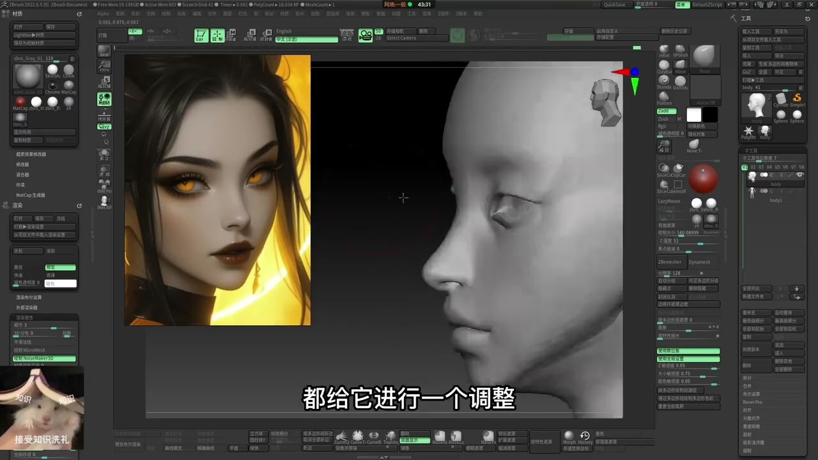Click 删除历史记录 button

point(675,31)
